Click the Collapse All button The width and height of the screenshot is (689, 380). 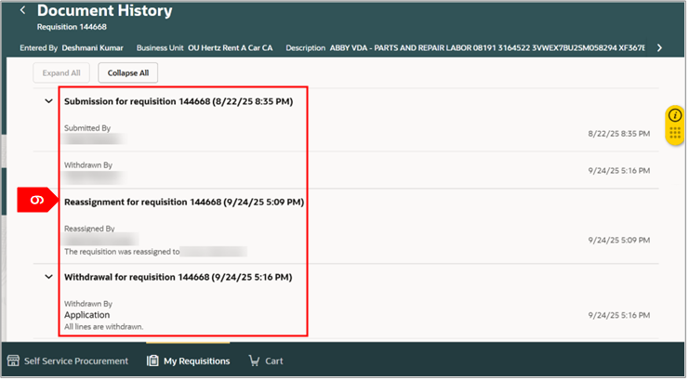coord(128,72)
